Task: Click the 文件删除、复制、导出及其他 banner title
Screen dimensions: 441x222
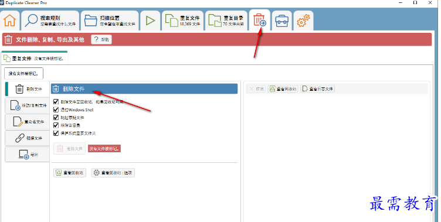Action: tap(50, 40)
